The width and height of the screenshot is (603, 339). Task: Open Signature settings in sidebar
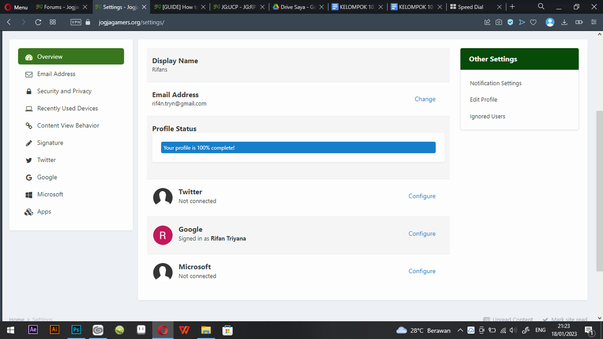[71, 143]
